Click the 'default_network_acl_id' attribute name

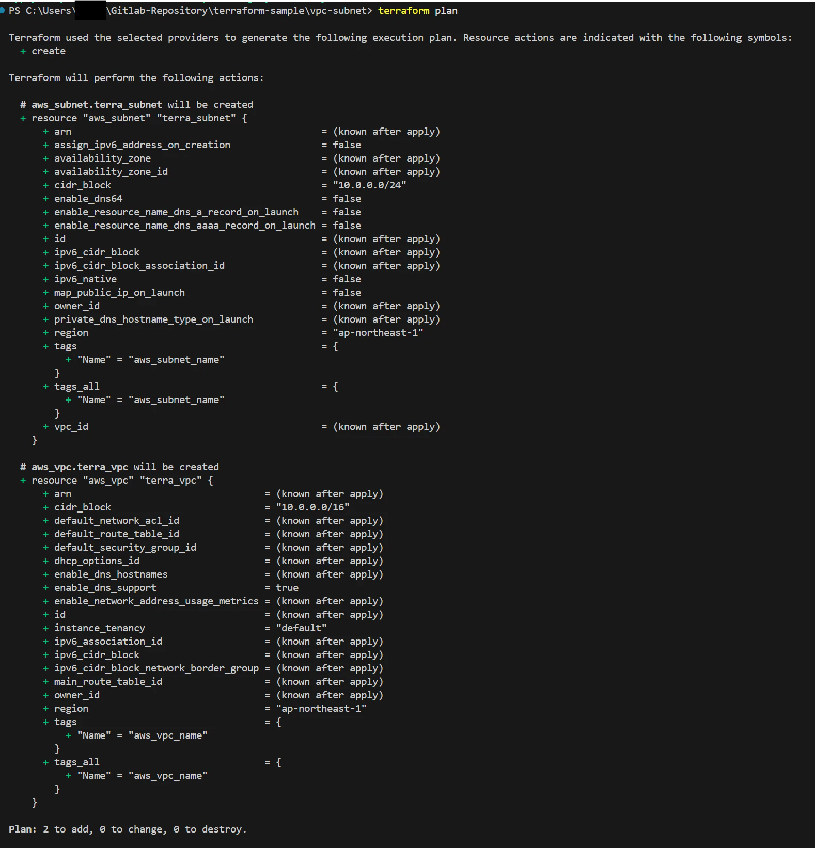pyautogui.click(x=117, y=521)
